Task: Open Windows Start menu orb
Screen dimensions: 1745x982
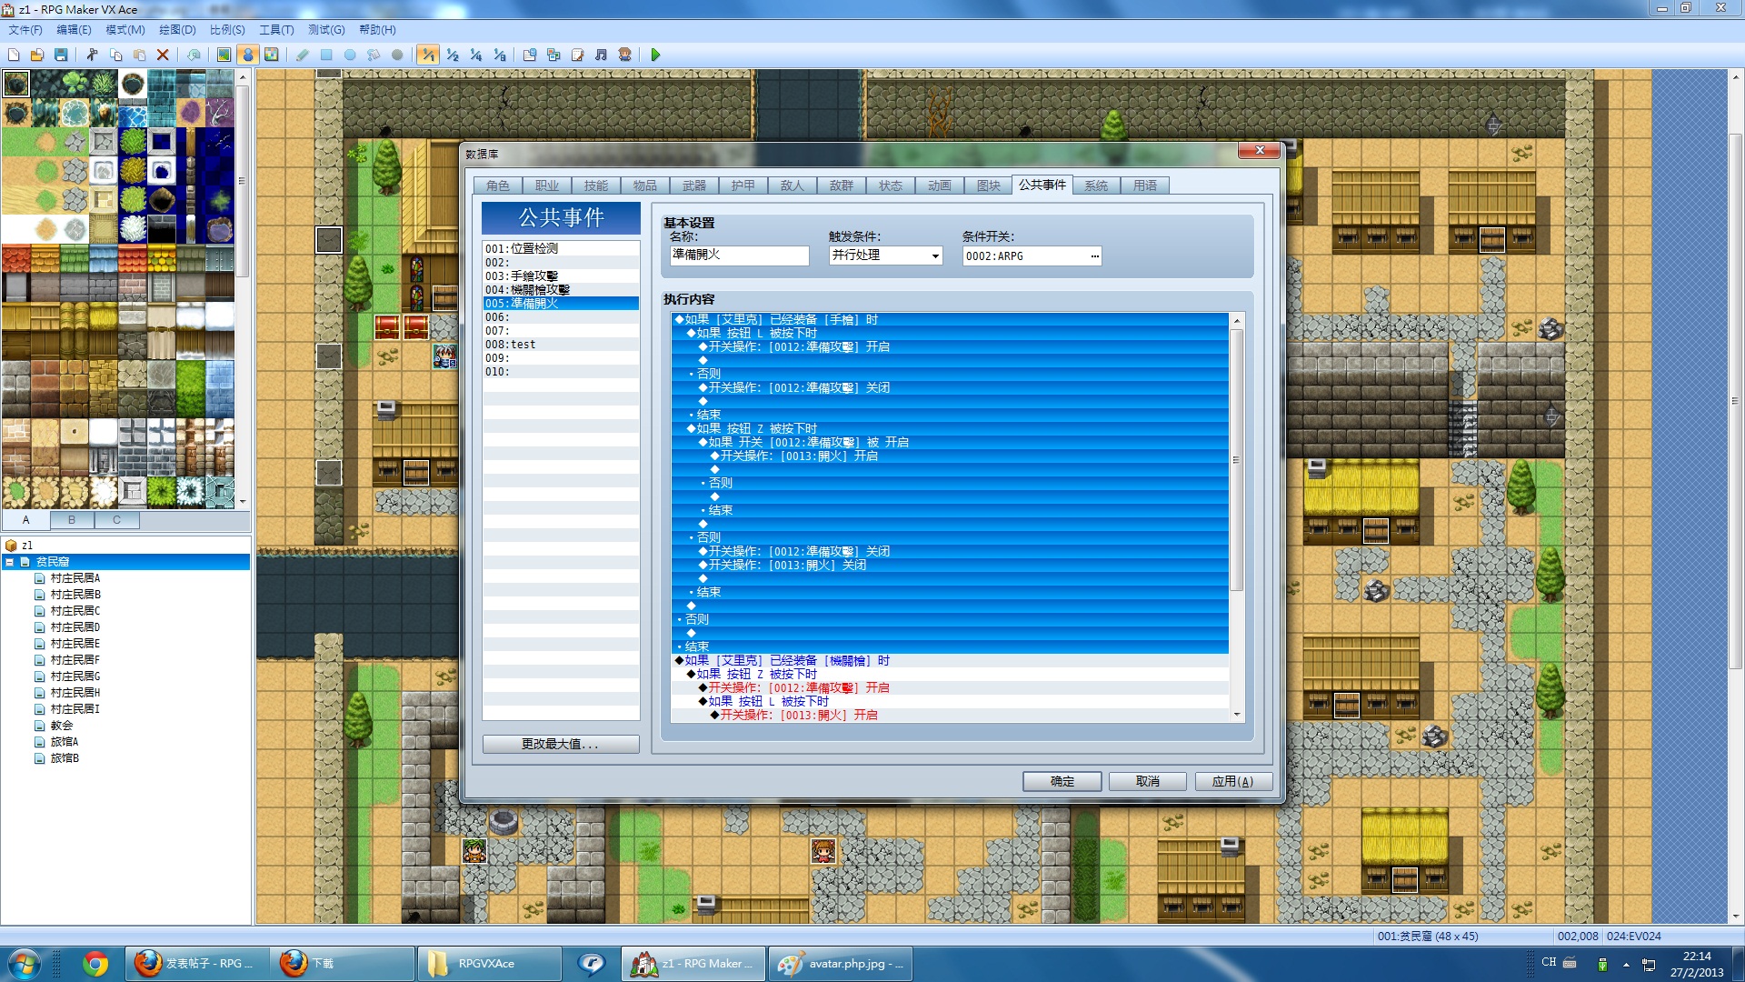Action: coord(25,963)
